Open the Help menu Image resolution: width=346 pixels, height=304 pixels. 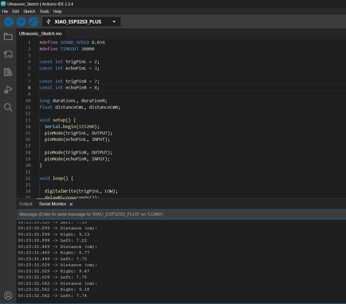57,11
